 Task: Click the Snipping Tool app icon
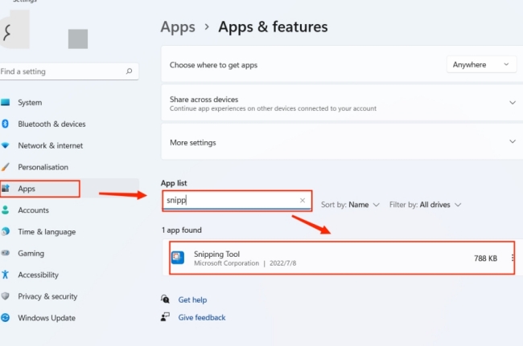click(178, 258)
